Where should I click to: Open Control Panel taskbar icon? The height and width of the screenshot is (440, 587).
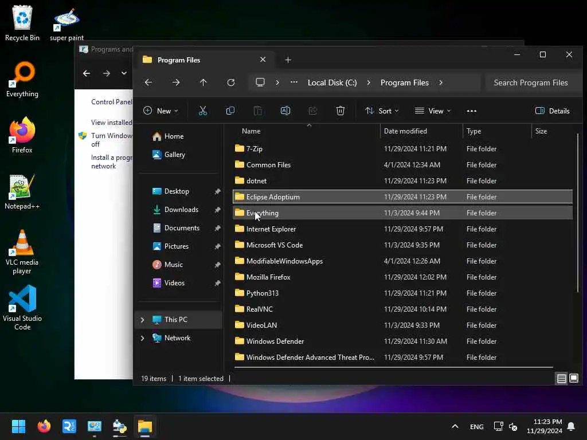coord(95,426)
